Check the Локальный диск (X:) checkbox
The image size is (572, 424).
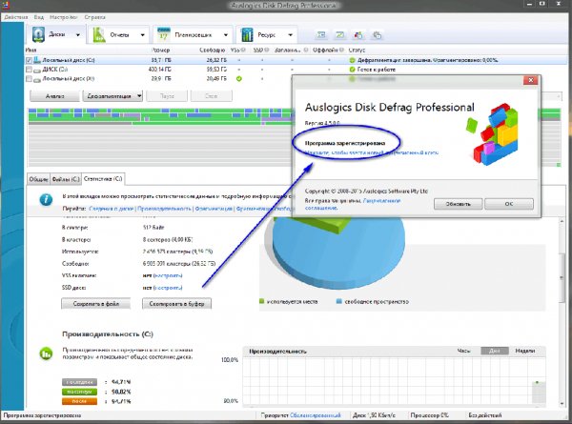click(29, 79)
